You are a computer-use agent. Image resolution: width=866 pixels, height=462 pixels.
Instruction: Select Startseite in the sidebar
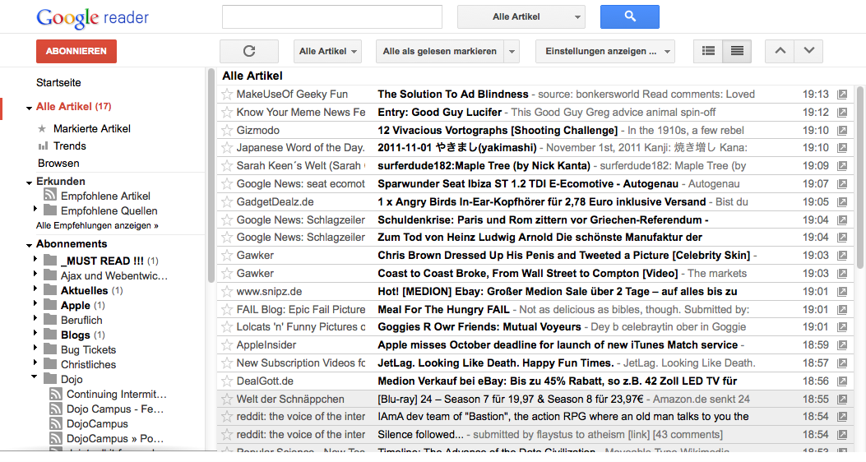pyautogui.click(x=58, y=83)
